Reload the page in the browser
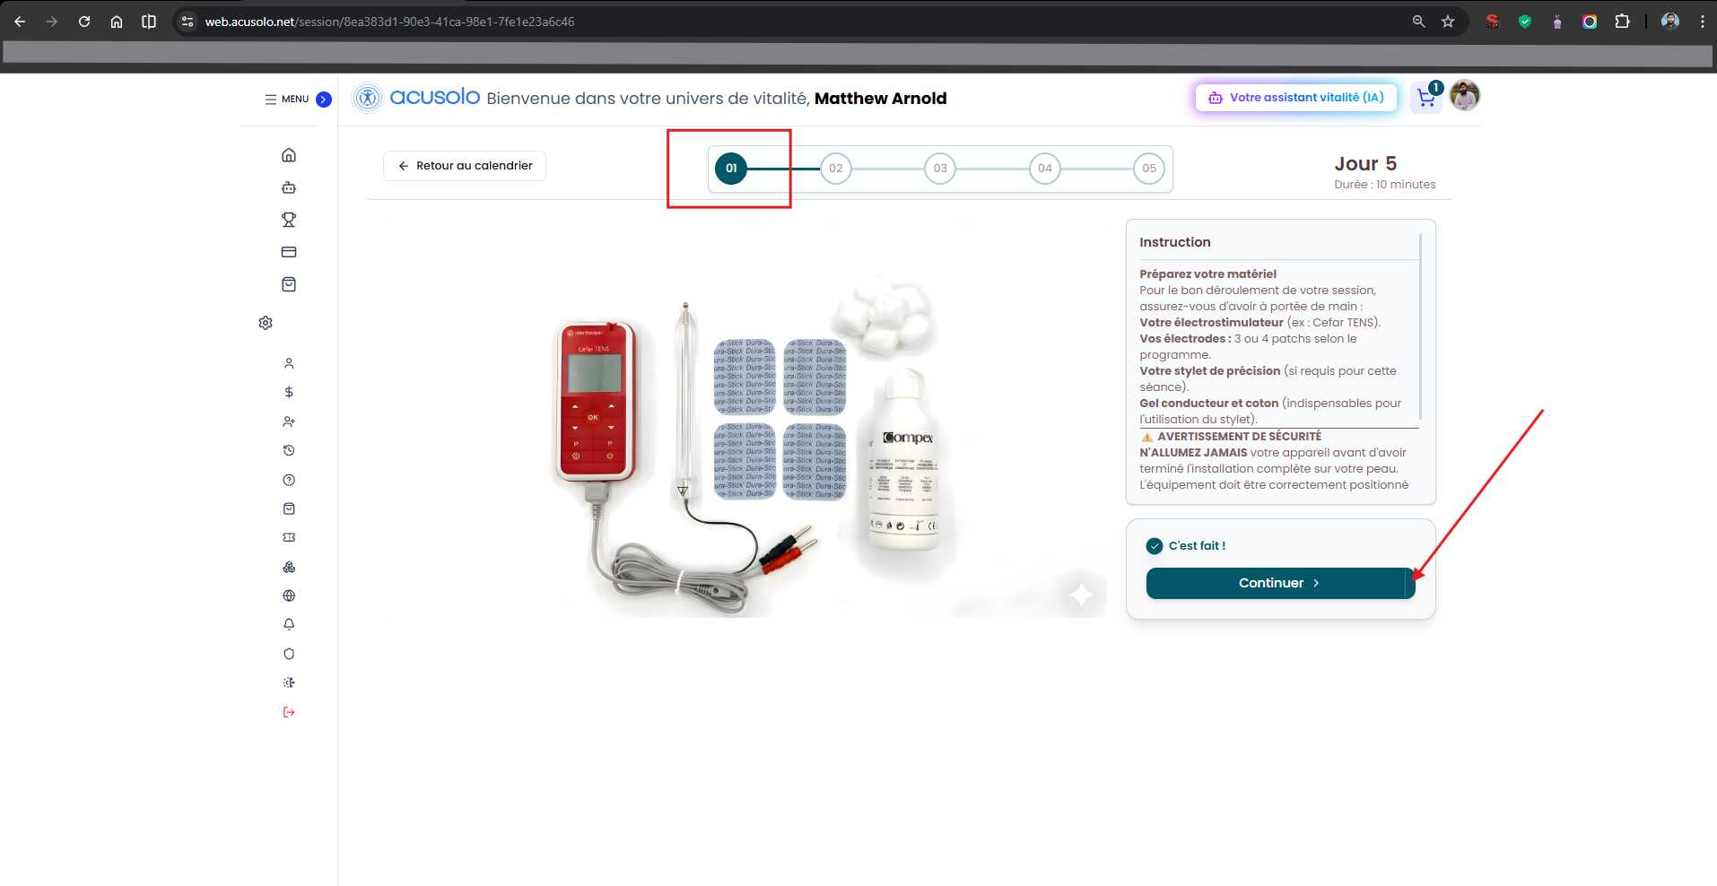The image size is (1717, 886). coord(84,22)
